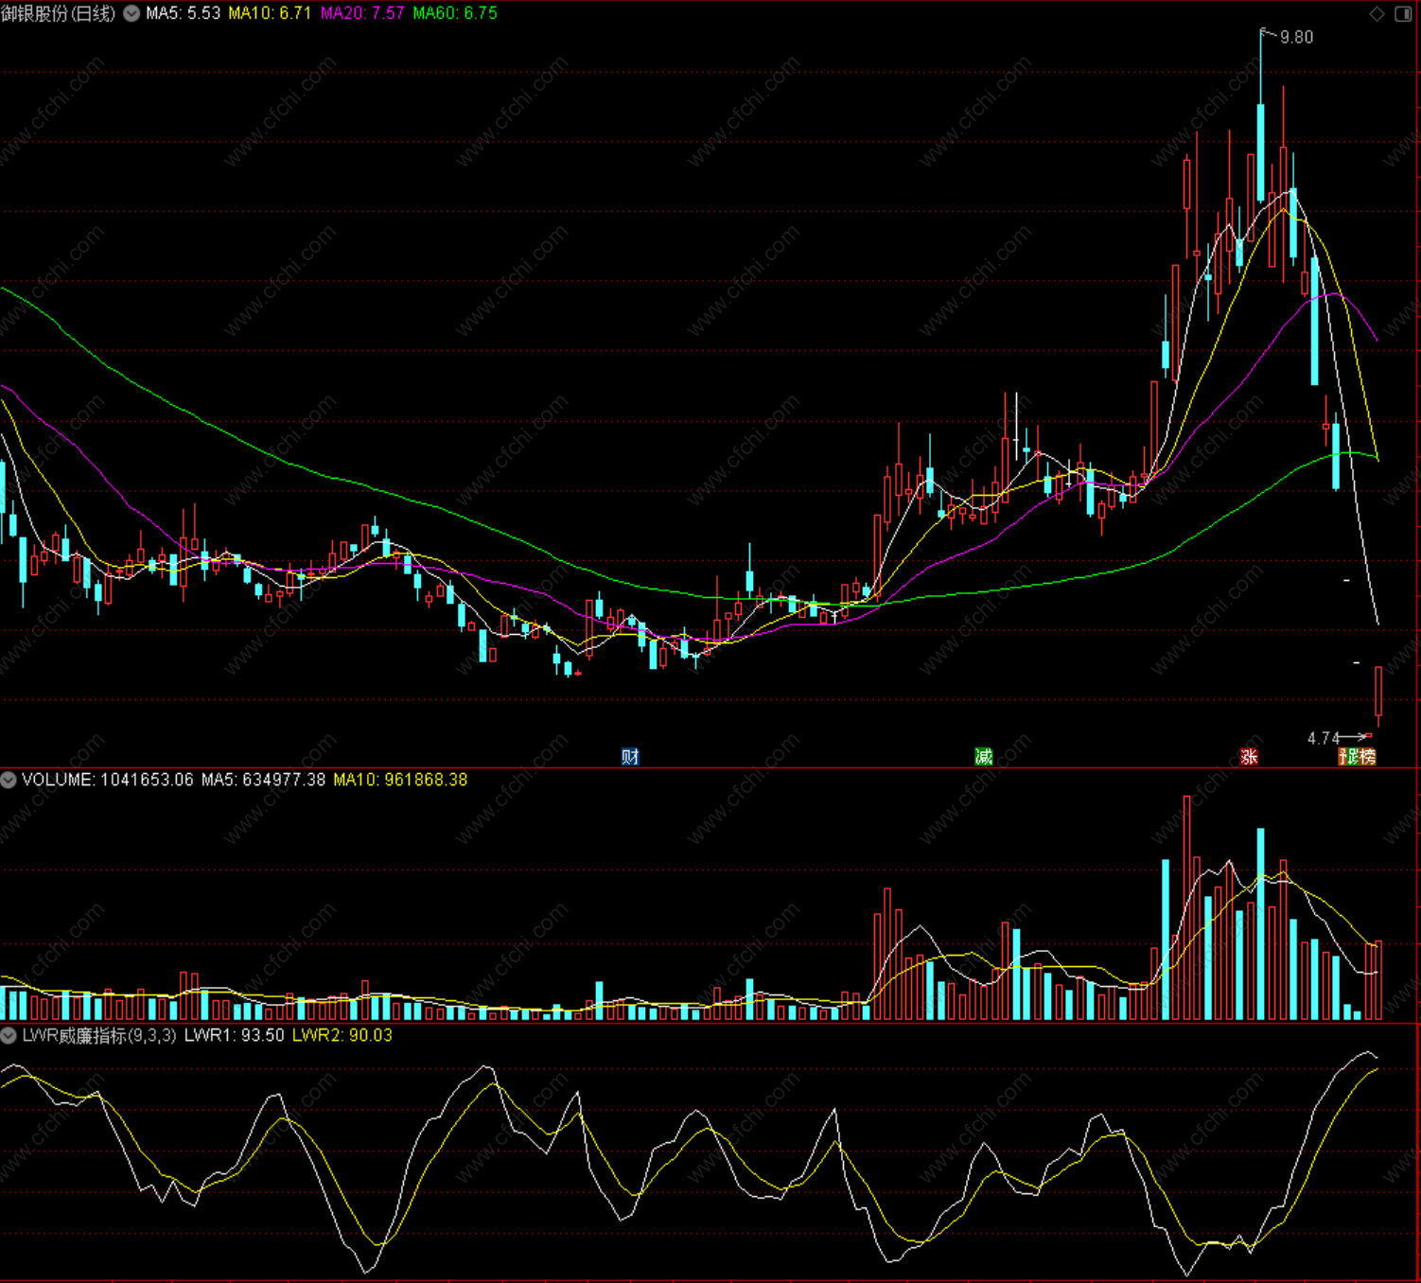The width and height of the screenshot is (1421, 1283).
Task: Click the yellow MA10: 6.71 label
Action: click(270, 13)
